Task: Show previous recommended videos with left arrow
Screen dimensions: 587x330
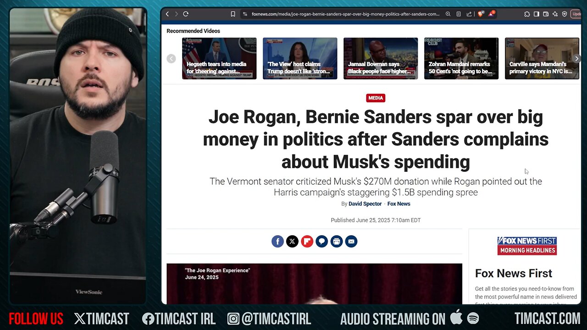Action: [x=171, y=59]
